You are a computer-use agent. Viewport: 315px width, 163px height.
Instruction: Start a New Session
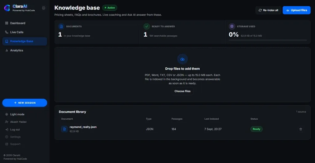coord(25,103)
